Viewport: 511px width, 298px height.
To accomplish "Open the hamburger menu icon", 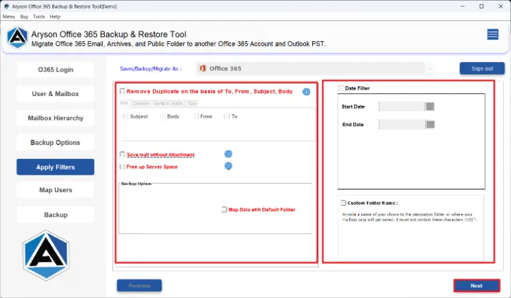I will (492, 34).
